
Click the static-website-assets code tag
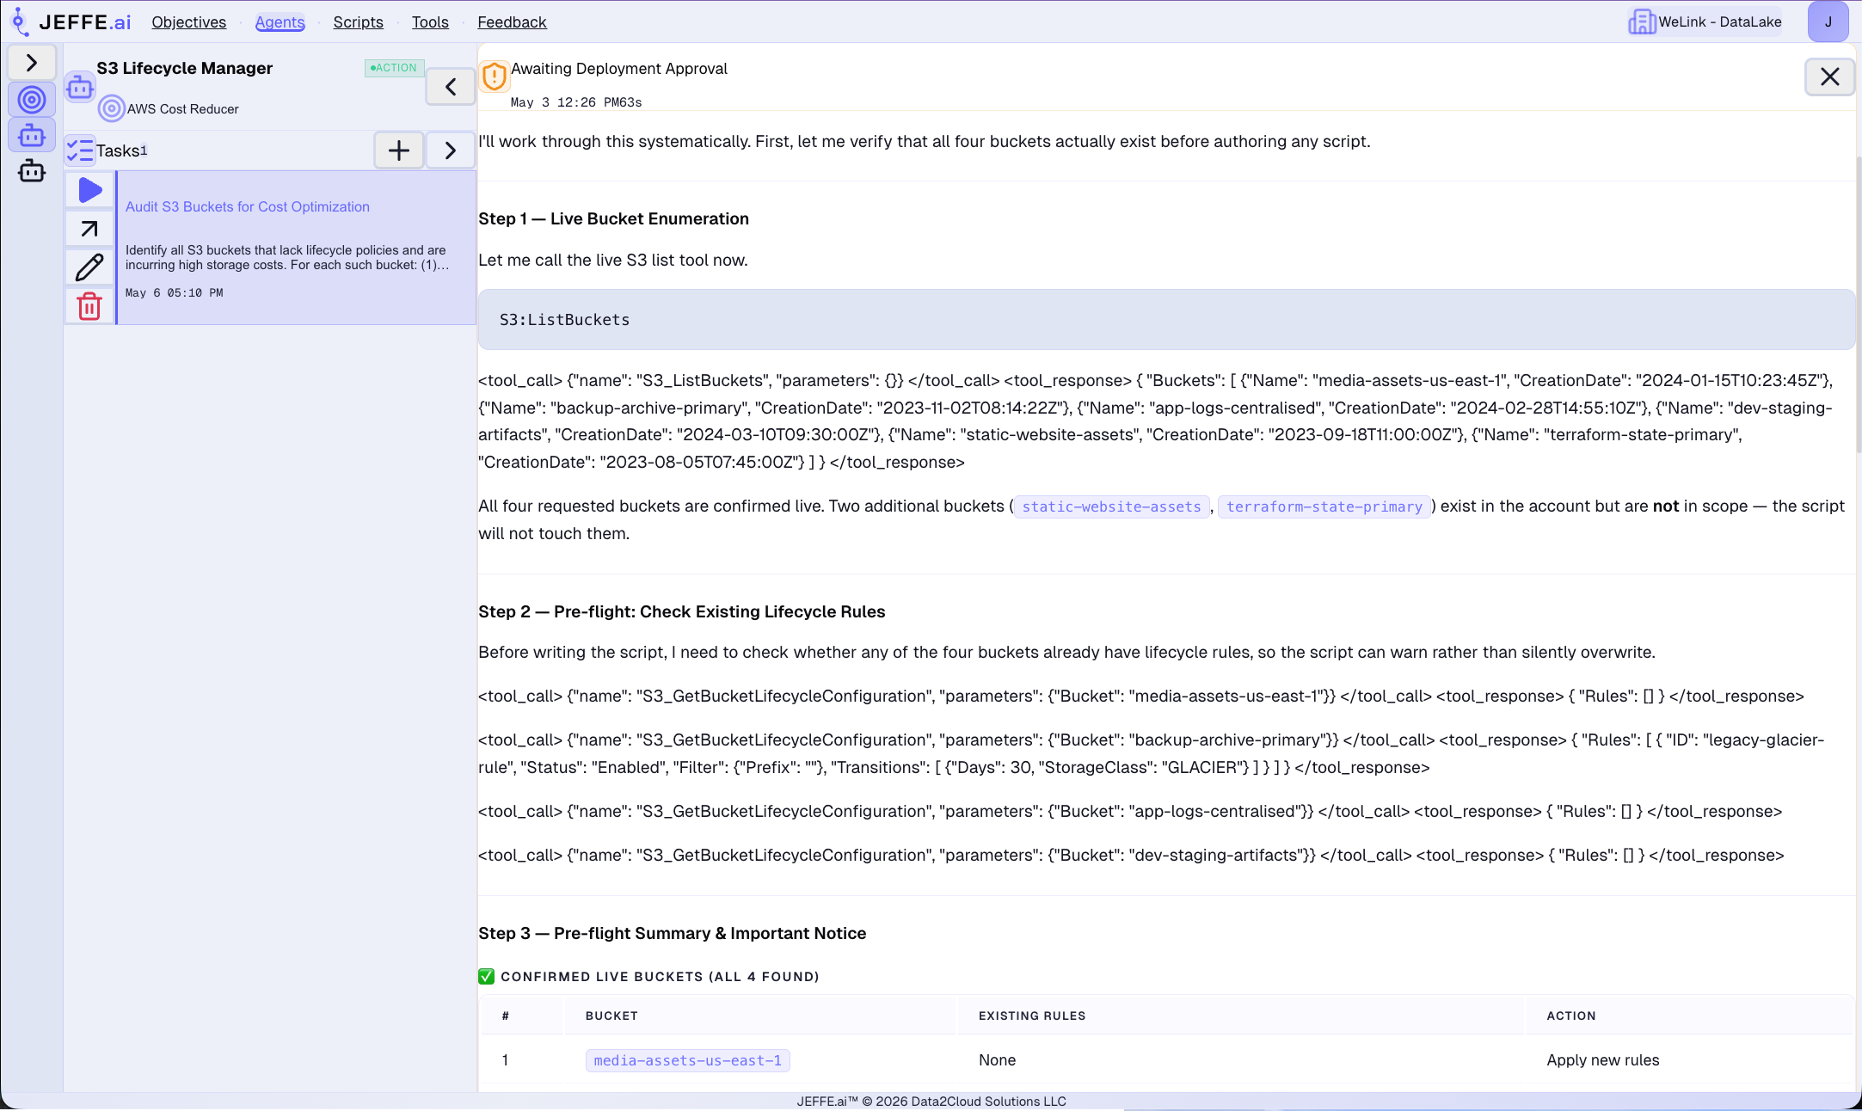tap(1111, 507)
